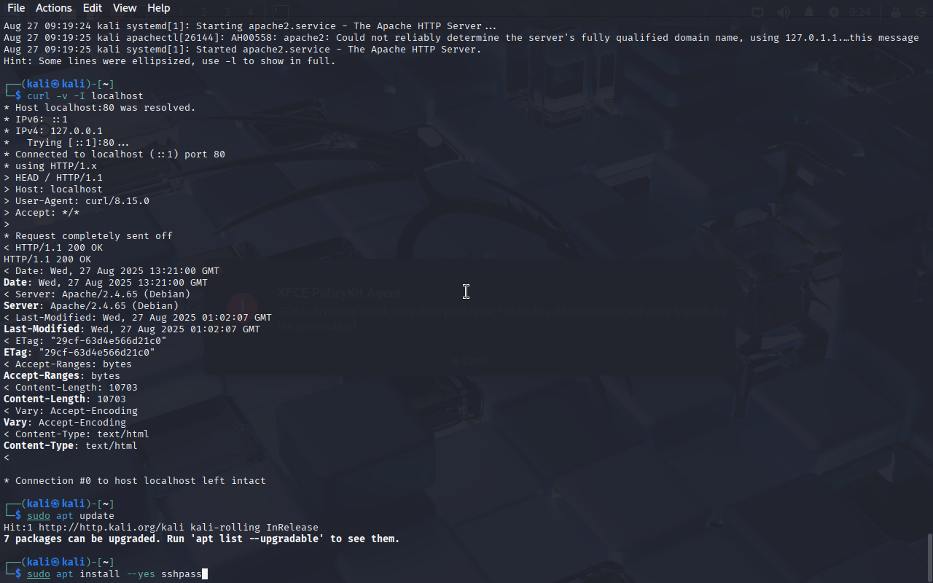The width and height of the screenshot is (933, 583).
Task: Open the Actions menu
Action: 54,8
